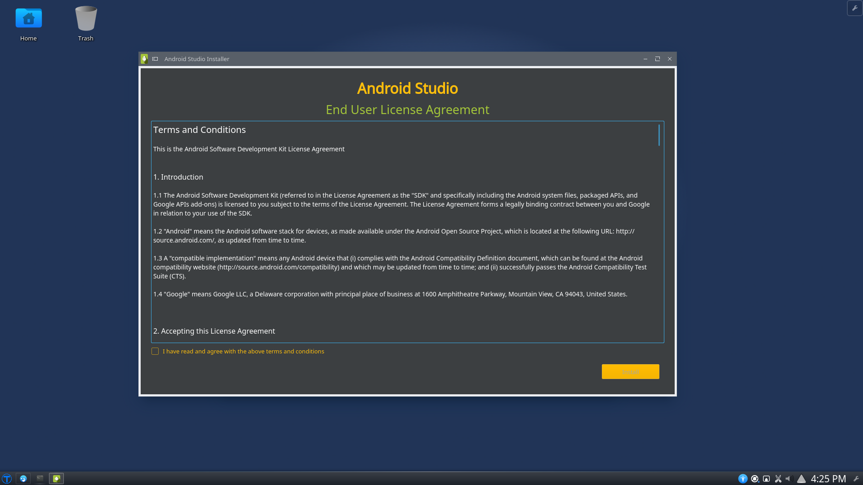The height and width of the screenshot is (485, 863).
Task: Click the 4:25 PM clock
Action: (x=828, y=479)
